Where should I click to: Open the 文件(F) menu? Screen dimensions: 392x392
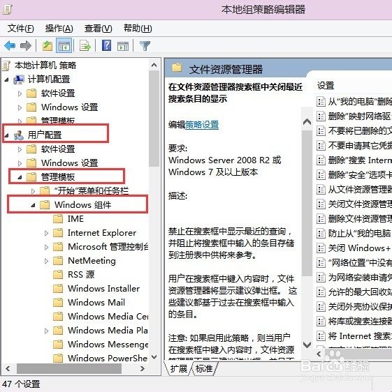click(21, 29)
